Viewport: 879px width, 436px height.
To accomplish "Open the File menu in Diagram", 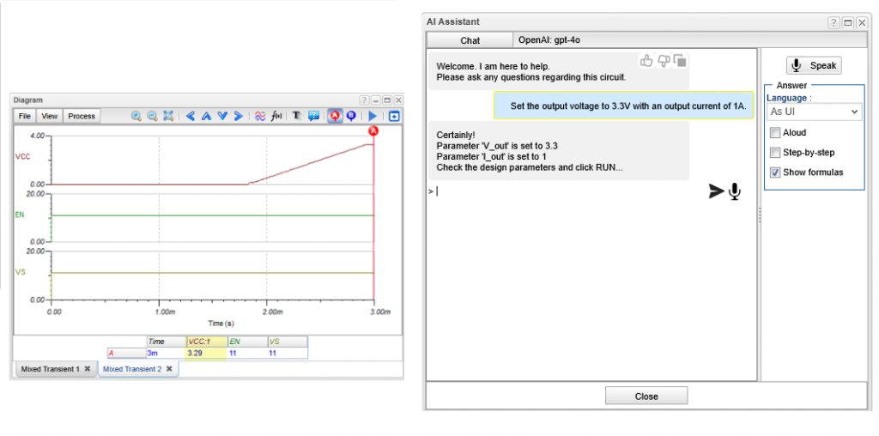I will pos(25,116).
